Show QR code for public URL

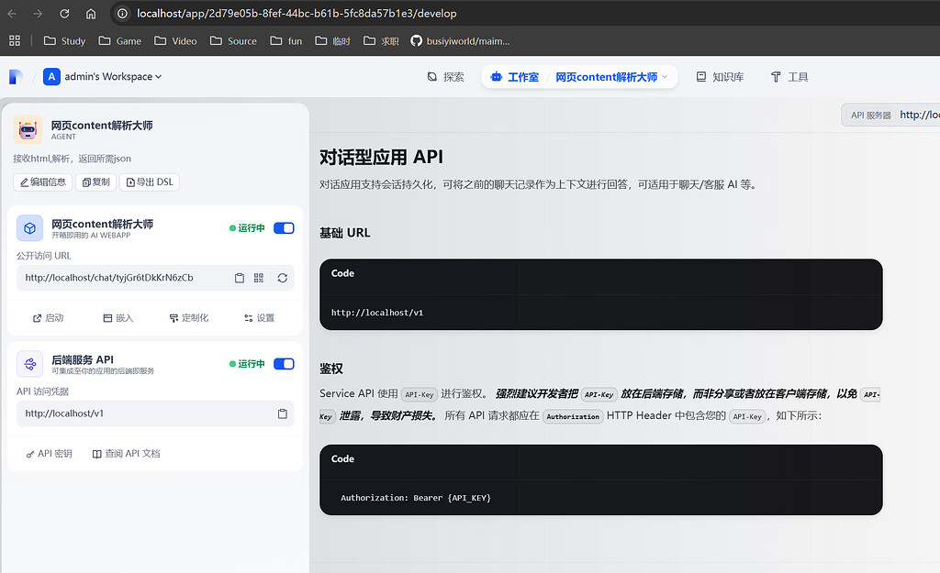pos(258,278)
